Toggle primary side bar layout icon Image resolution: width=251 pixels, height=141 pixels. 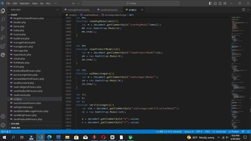(210, 3)
